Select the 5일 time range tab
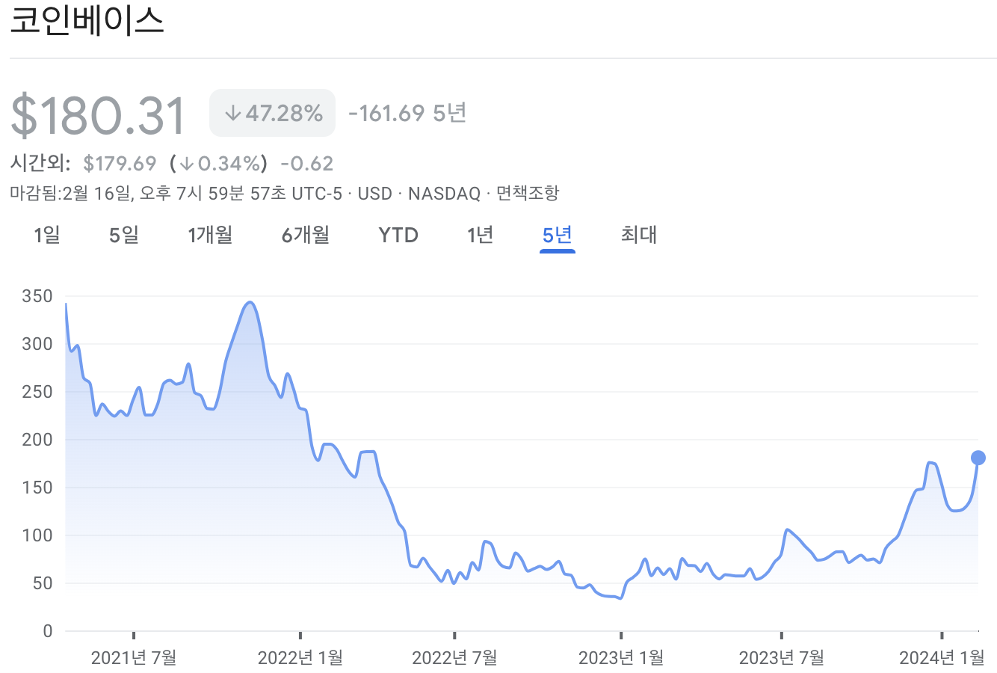Screen dimensions: 997x673 124,236
